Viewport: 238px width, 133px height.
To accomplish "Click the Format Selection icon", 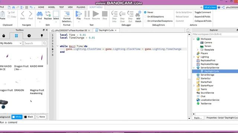I will pyautogui.click(x=67, y=14).
